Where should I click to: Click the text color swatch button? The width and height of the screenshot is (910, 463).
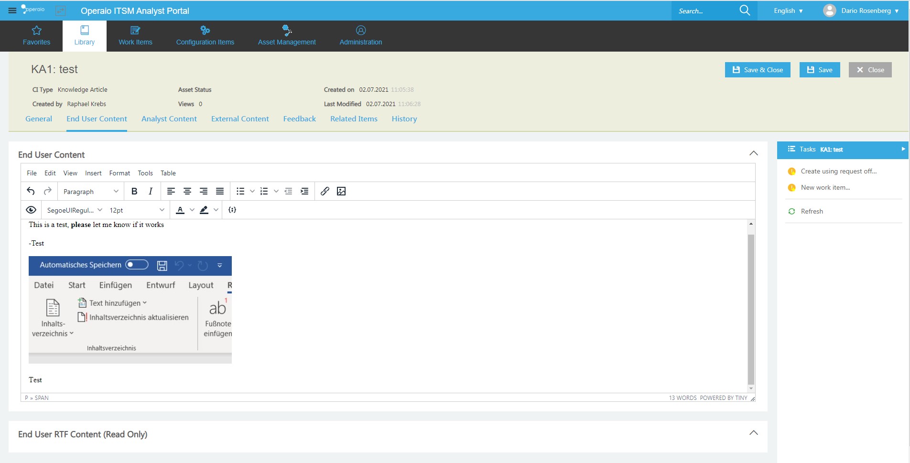pos(180,210)
